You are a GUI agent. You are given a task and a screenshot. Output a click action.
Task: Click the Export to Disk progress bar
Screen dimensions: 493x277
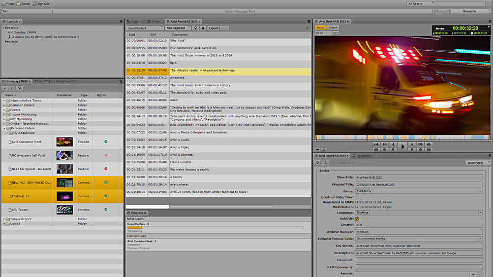point(215,228)
